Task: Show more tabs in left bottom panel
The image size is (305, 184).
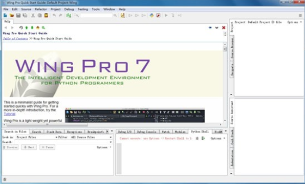Action: [107, 132]
